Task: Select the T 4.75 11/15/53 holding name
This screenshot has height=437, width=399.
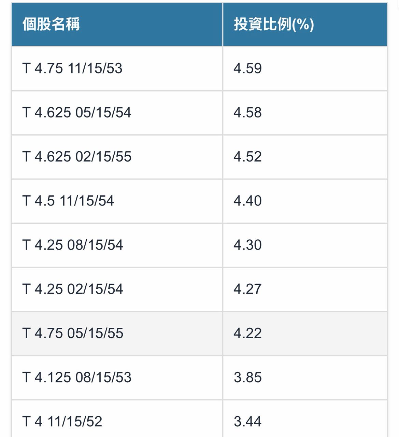Action: point(72,68)
